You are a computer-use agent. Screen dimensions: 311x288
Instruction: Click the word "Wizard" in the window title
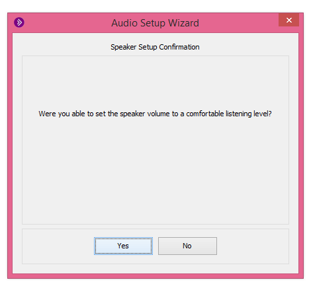(183, 23)
